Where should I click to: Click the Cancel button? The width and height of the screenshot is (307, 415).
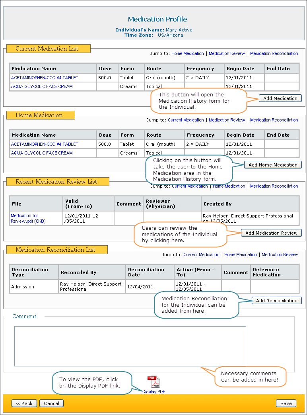[x=52, y=403]
